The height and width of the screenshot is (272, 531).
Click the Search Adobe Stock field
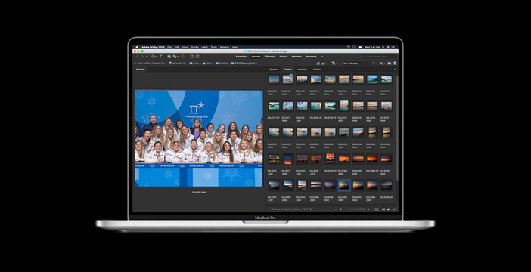(x=378, y=57)
